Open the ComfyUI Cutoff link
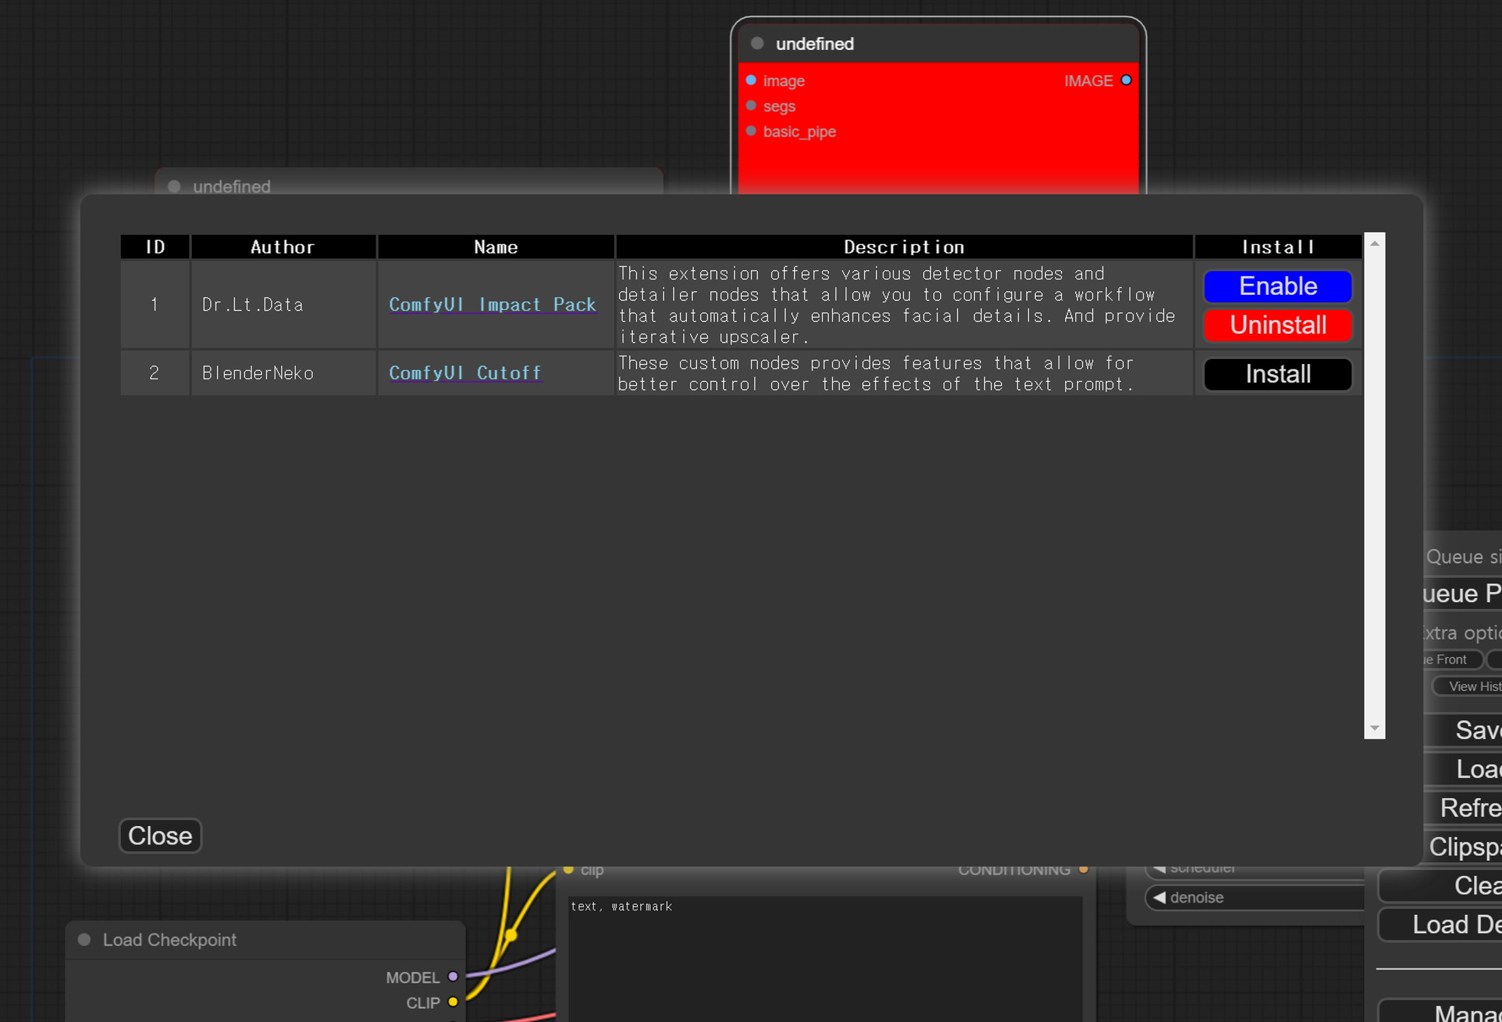The height and width of the screenshot is (1022, 1502). 465,373
